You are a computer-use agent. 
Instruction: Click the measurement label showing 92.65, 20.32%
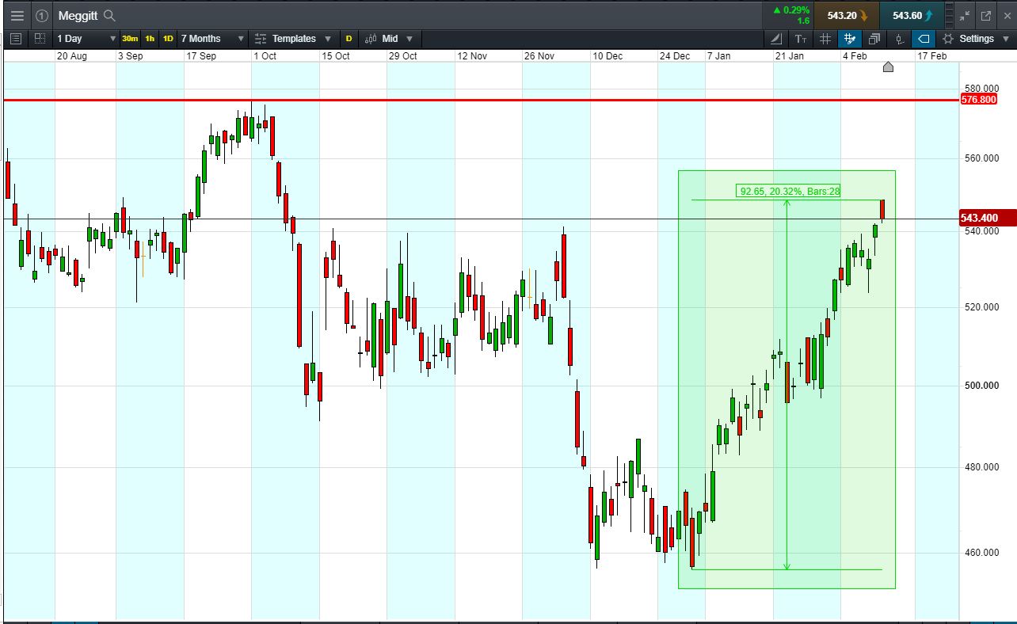click(789, 191)
